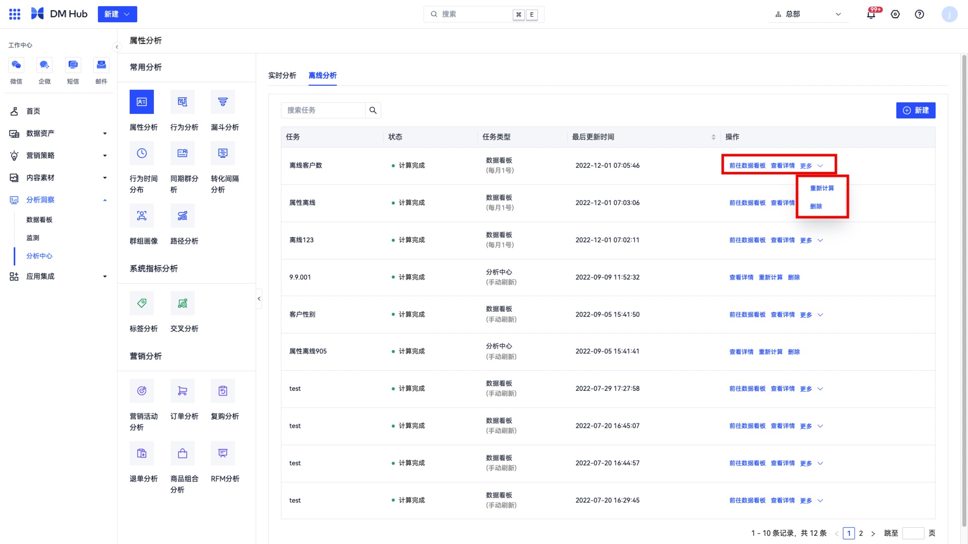Click the 跳至 page number input
Image resolution: width=968 pixels, height=544 pixels.
tap(913, 533)
